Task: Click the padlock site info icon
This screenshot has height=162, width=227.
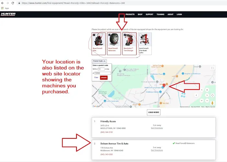Action: click(19, 3)
